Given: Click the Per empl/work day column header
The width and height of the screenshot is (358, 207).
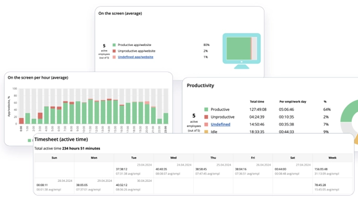Looking at the screenshot, I should pyautogui.click(x=293, y=102).
